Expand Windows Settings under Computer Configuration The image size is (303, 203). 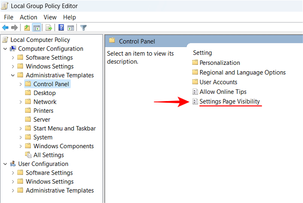point(13,67)
